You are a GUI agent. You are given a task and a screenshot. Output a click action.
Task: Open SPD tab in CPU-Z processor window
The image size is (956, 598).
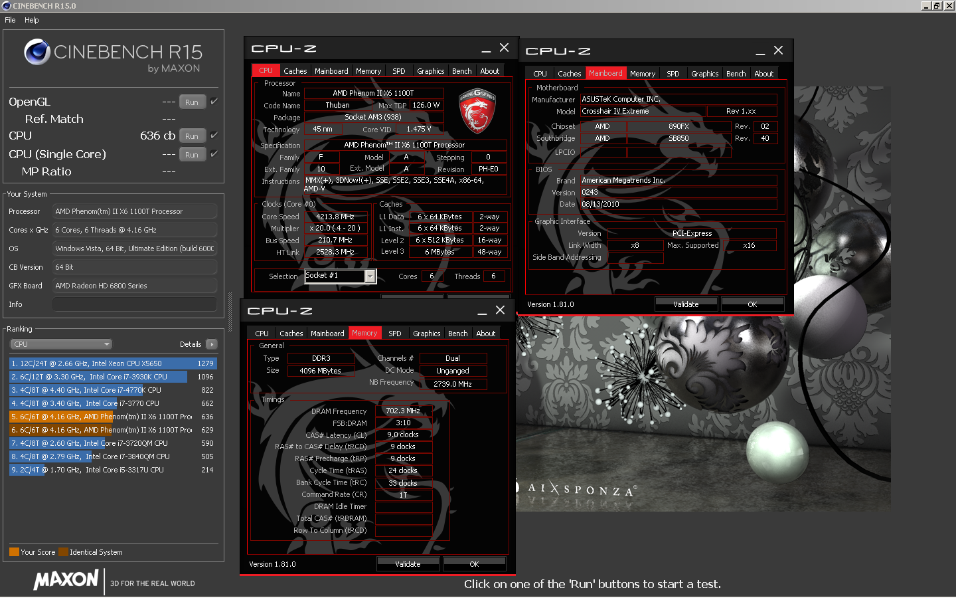tap(399, 71)
